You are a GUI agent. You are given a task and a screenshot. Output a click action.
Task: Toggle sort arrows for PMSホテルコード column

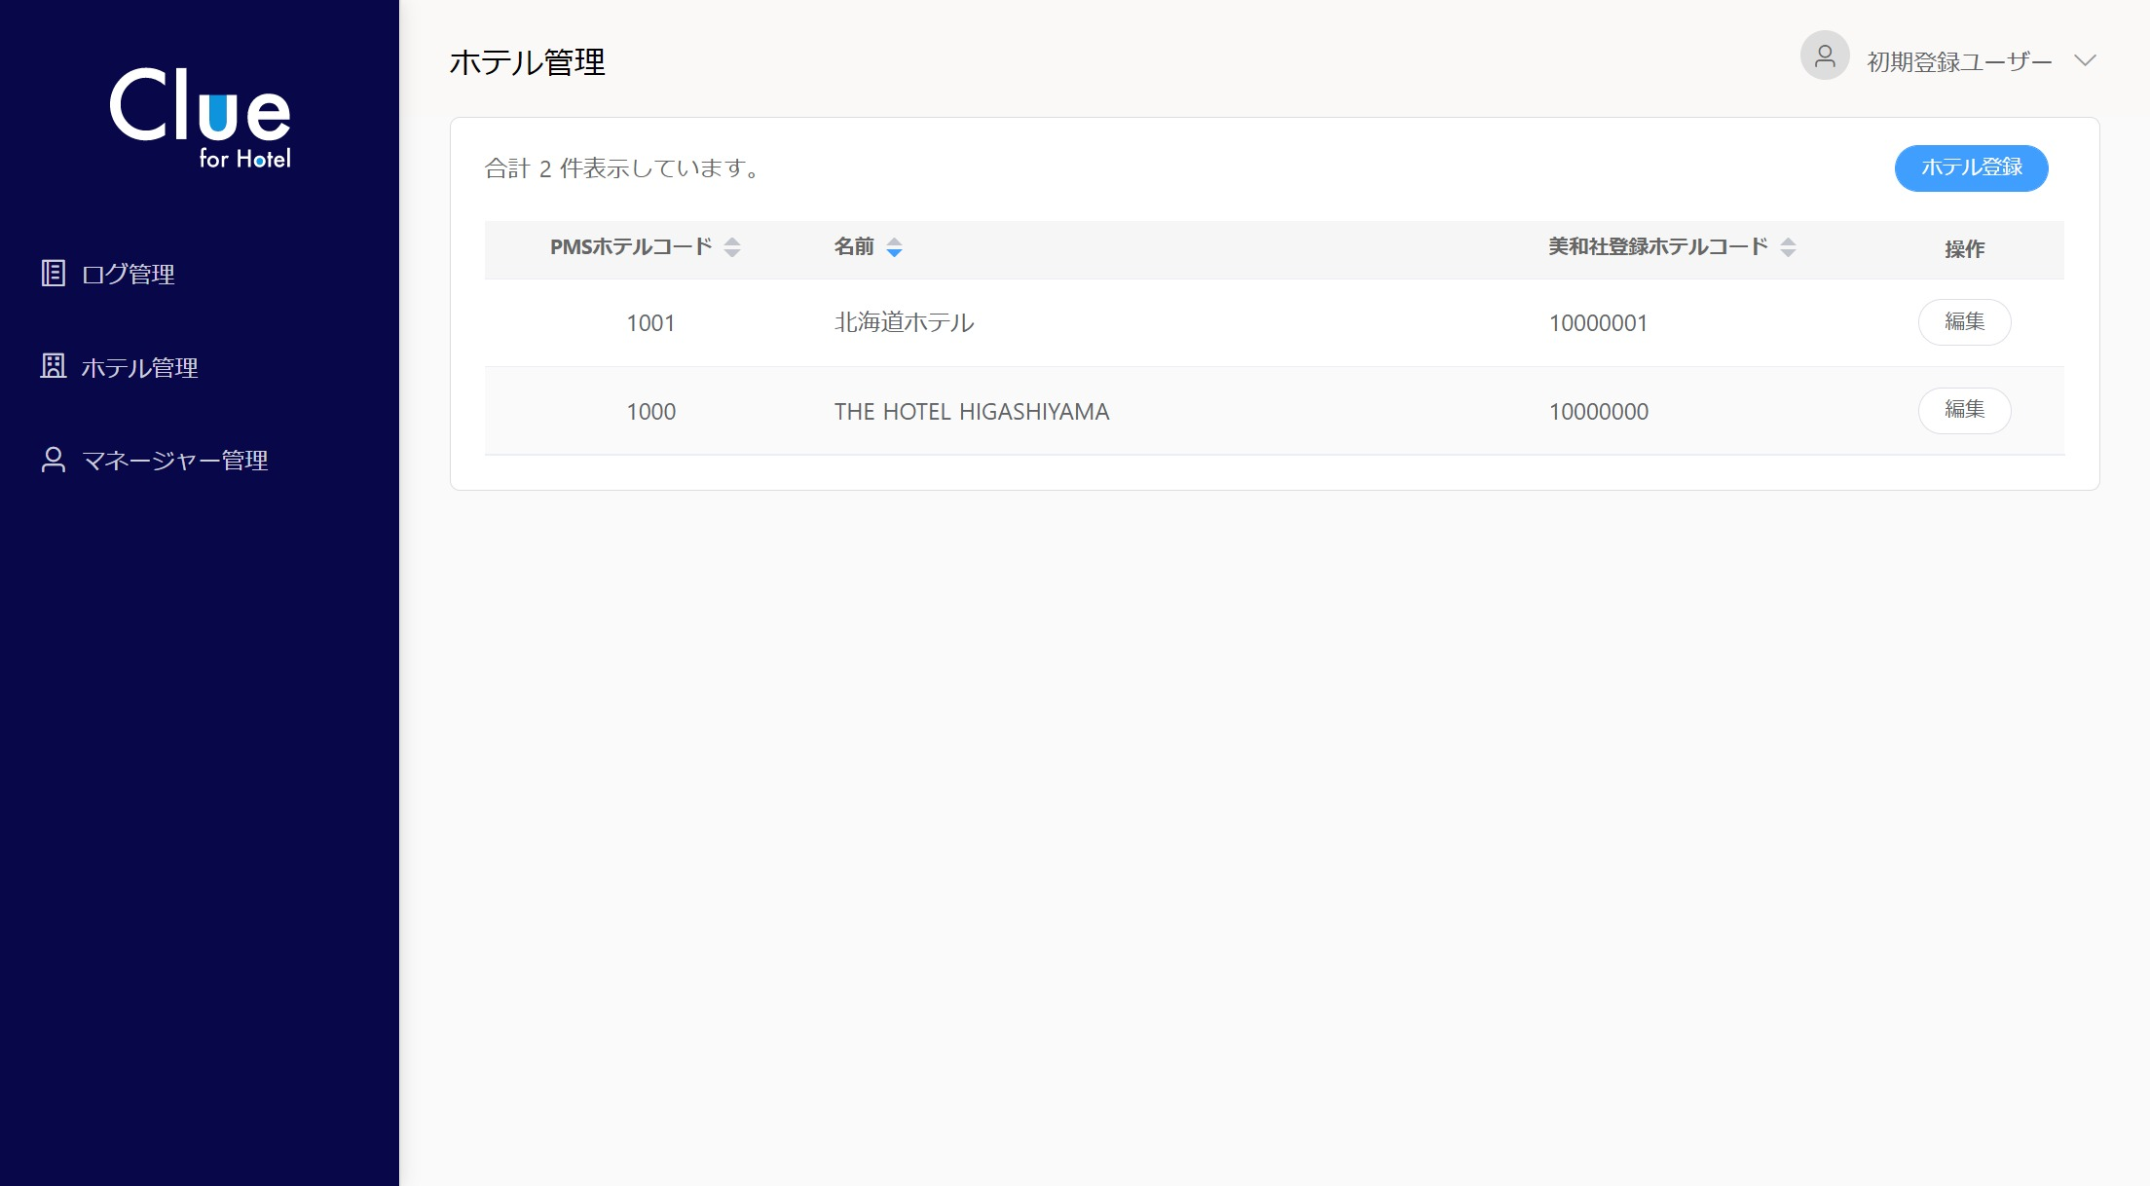click(732, 247)
